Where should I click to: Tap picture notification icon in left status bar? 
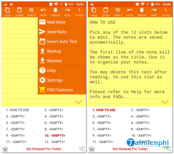tap(6, 4)
